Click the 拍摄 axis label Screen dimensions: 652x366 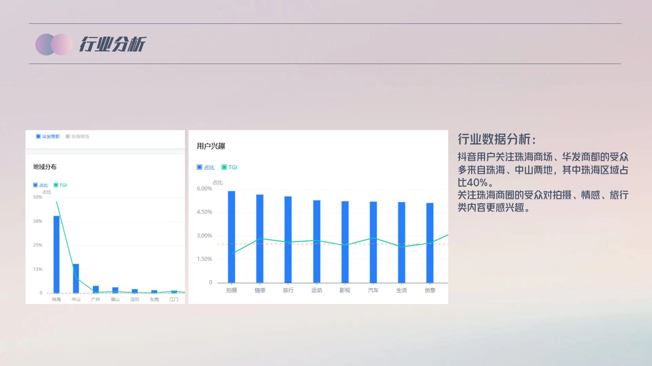(x=231, y=290)
